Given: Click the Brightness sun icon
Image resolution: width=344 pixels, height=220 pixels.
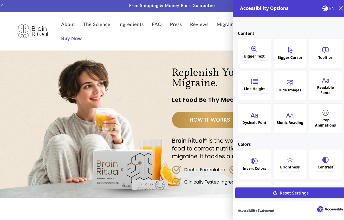Looking at the screenshot, I should pyautogui.click(x=290, y=160).
